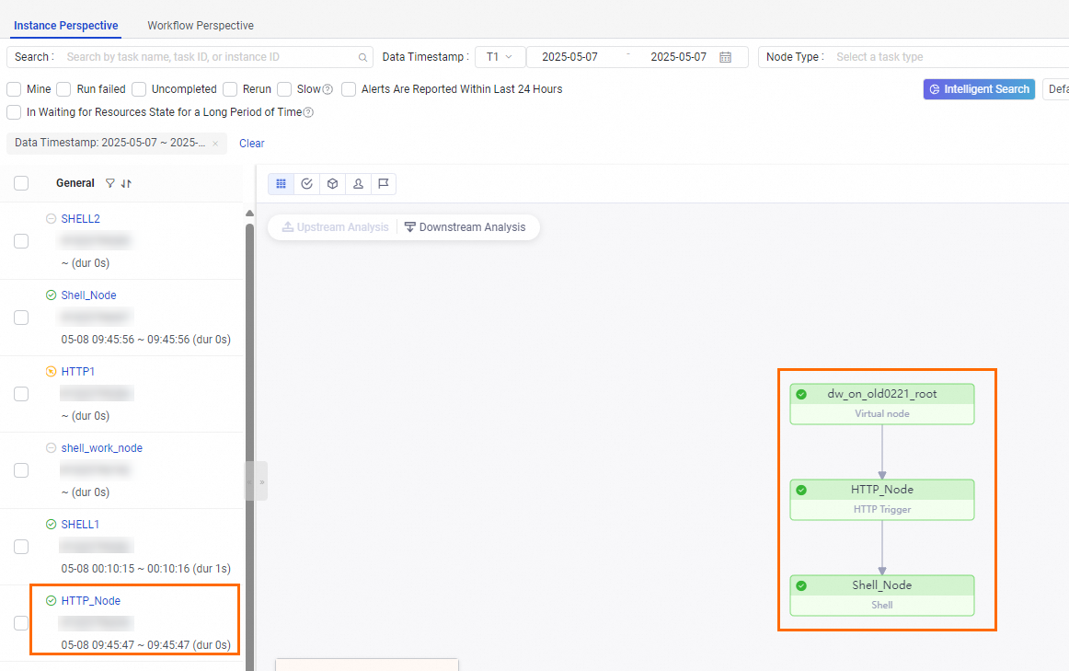This screenshot has width=1069, height=671.
Task: Tick the Shell_Node row checkbox
Action: [21, 318]
